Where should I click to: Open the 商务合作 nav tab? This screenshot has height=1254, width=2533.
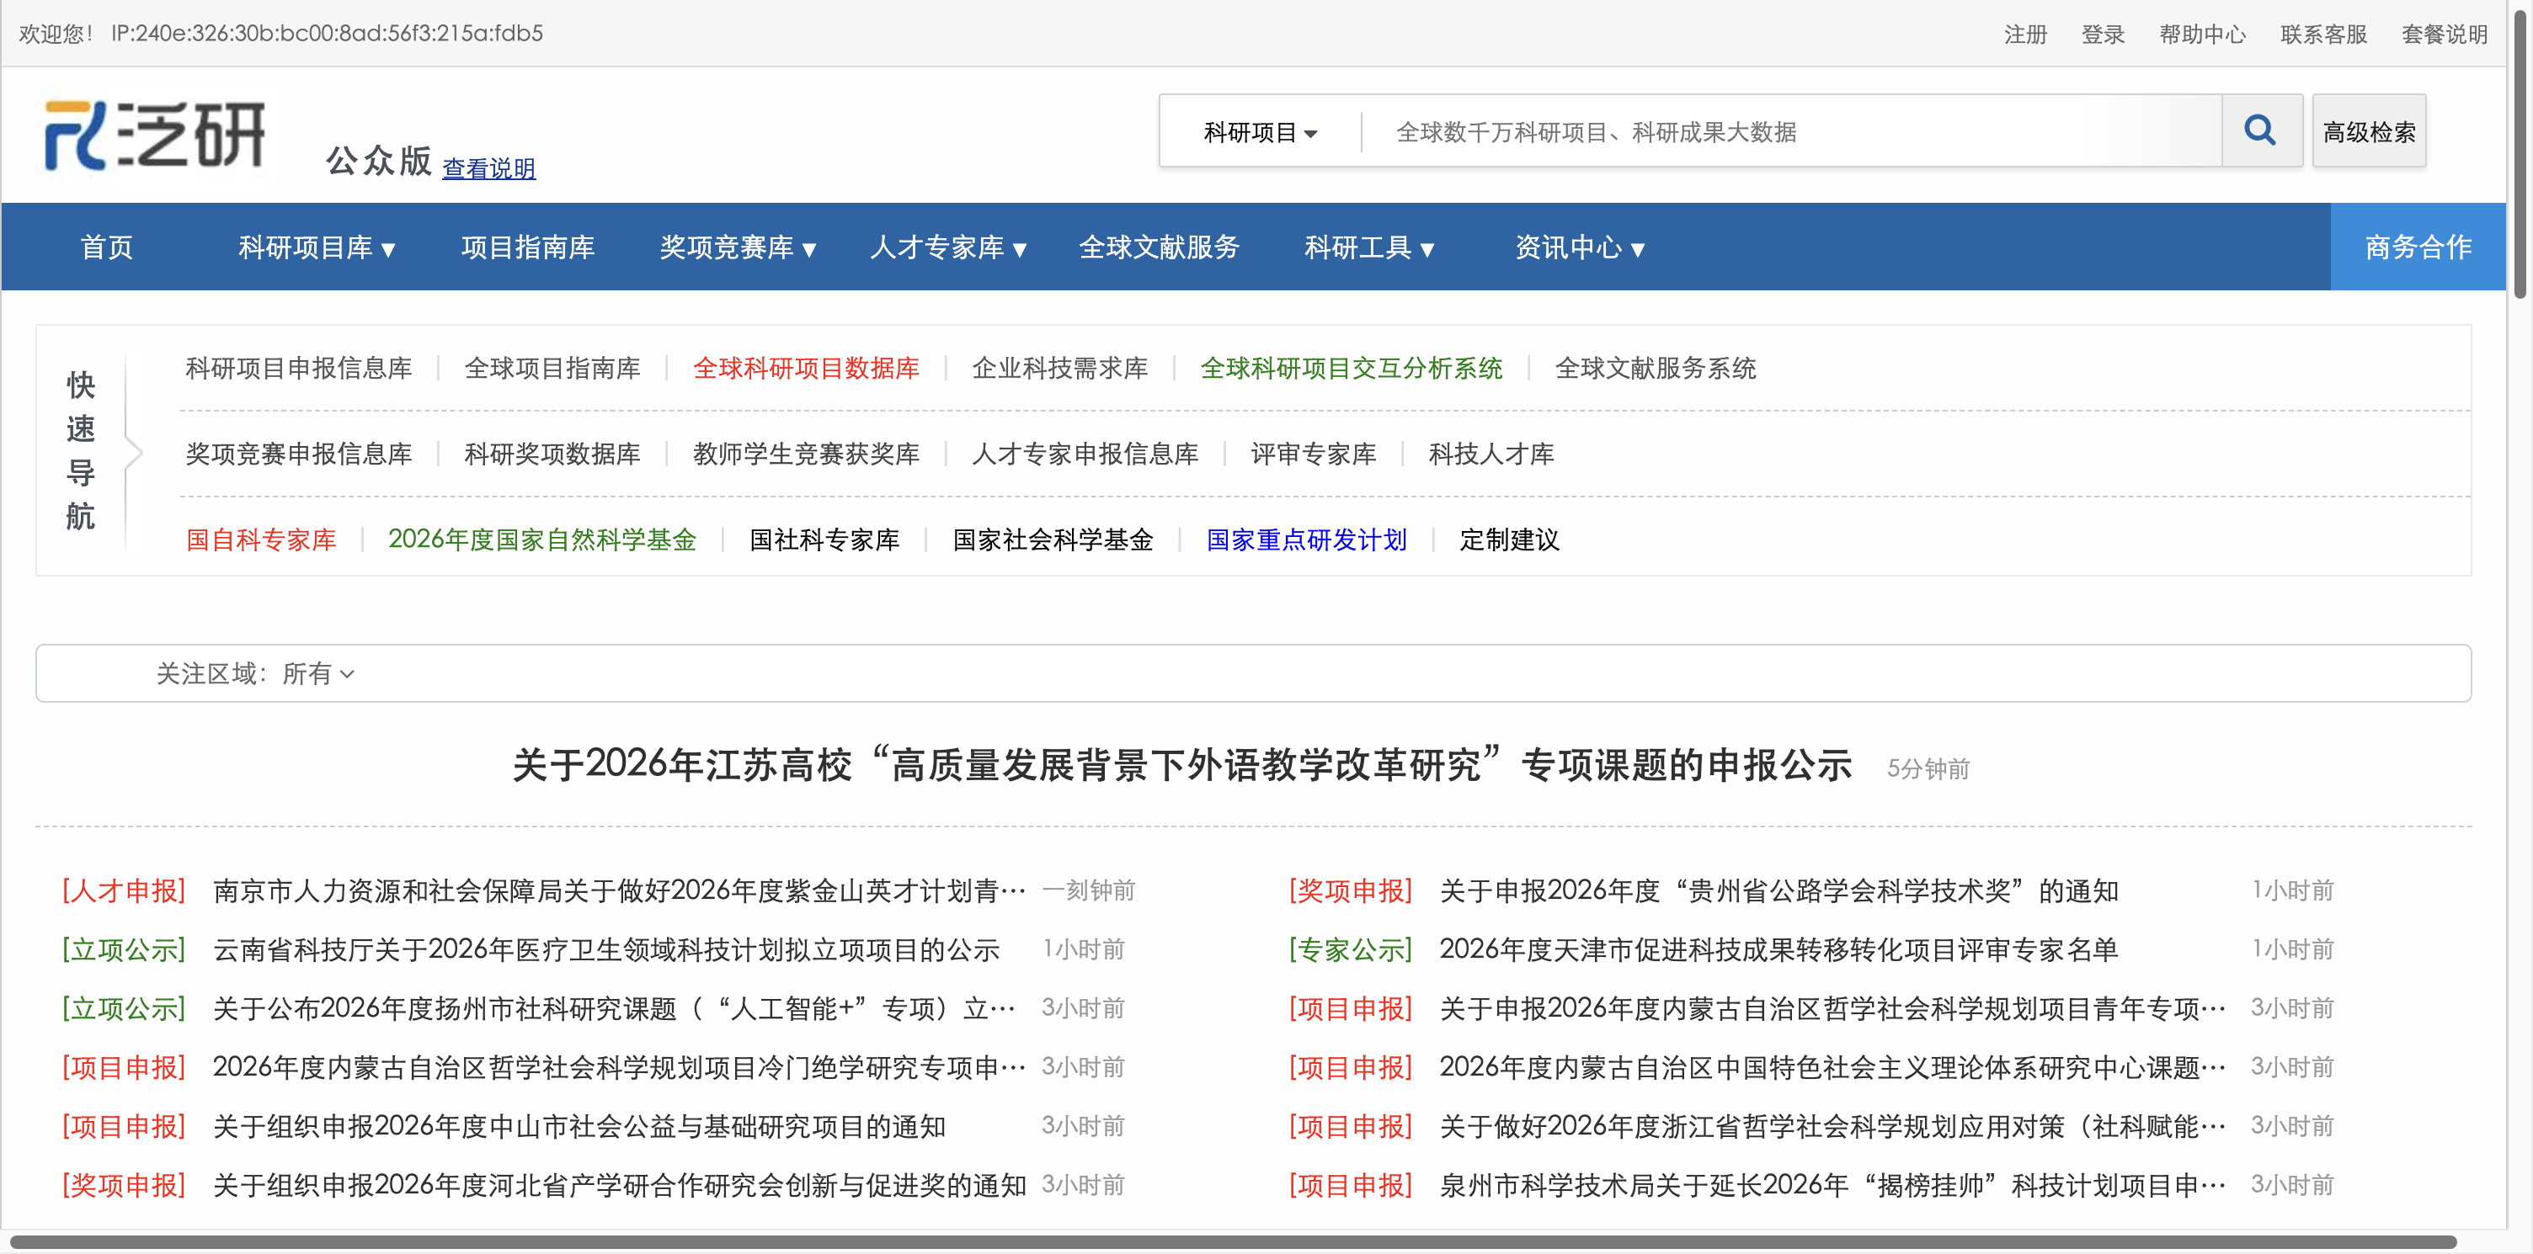tap(2418, 247)
